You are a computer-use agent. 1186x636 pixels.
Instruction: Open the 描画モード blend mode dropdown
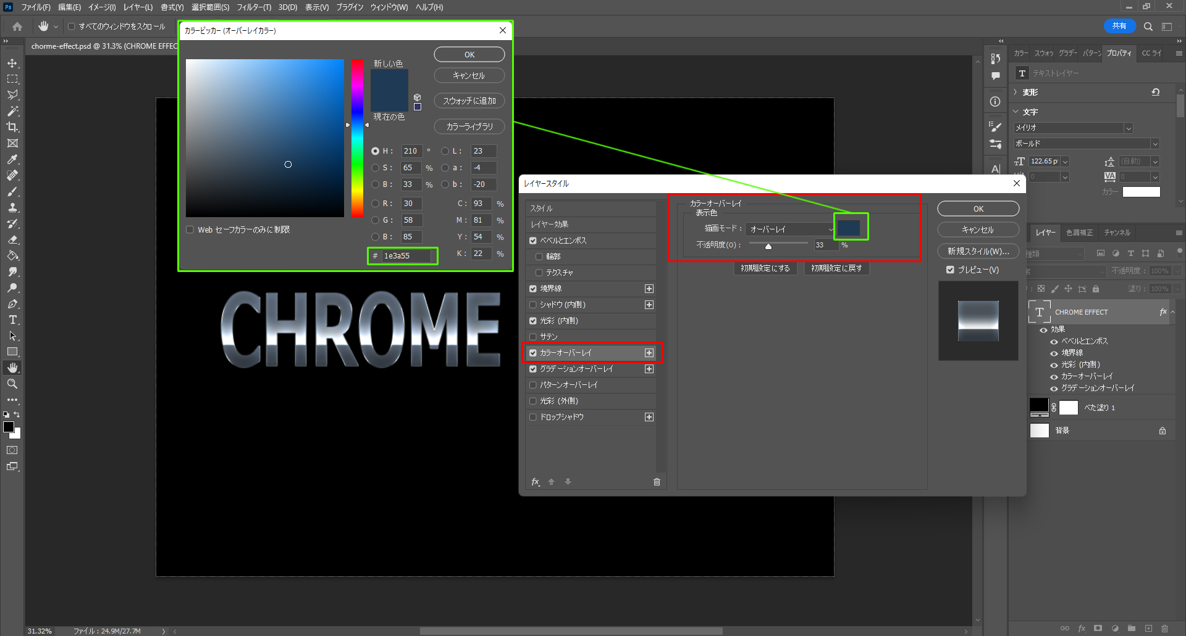789,229
